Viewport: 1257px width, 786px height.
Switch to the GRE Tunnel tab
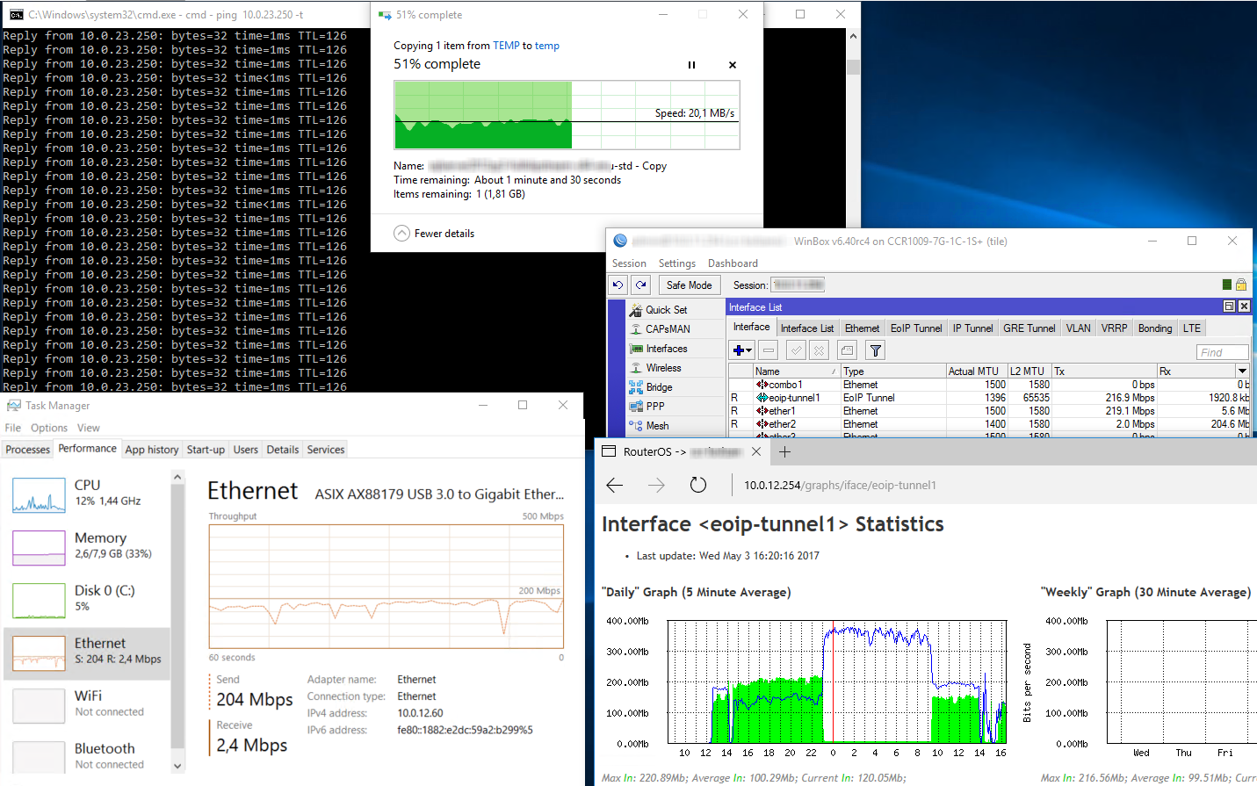[1029, 328]
